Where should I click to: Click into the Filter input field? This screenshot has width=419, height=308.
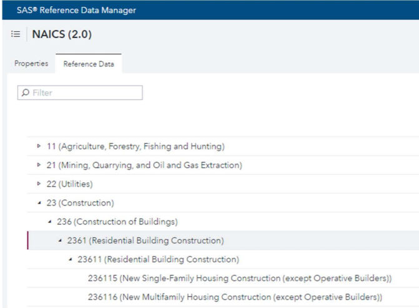pos(80,92)
